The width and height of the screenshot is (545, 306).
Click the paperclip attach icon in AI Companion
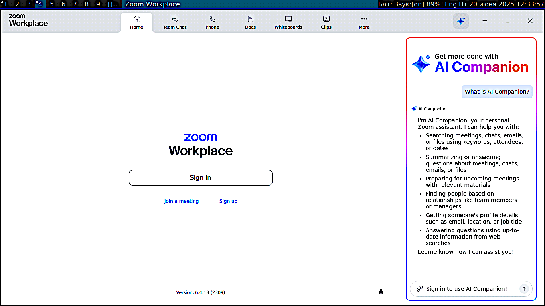coord(419,289)
